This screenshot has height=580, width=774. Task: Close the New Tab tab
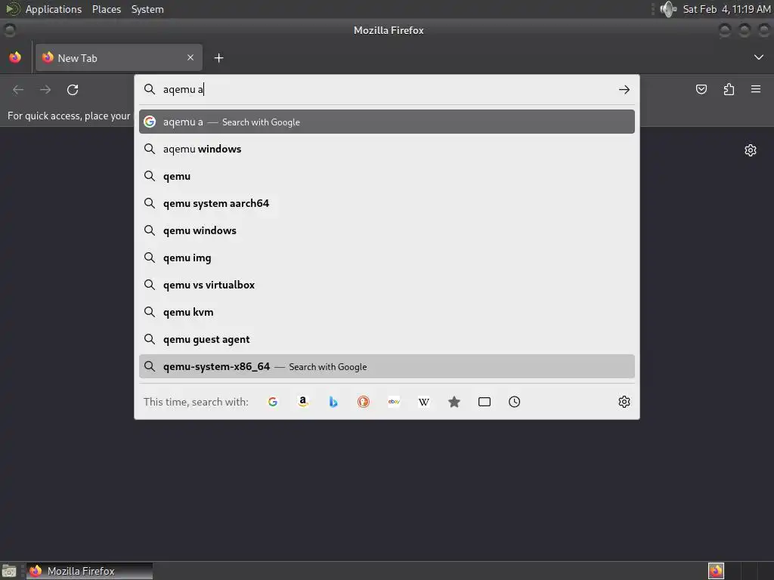[190, 57]
